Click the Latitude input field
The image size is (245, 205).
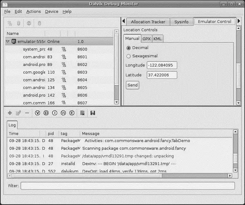click(162, 75)
